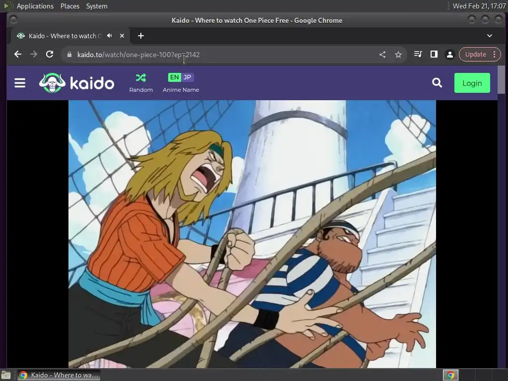This screenshot has width=508, height=381.
Task: Switch anime name to JP
Action: (x=187, y=77)
